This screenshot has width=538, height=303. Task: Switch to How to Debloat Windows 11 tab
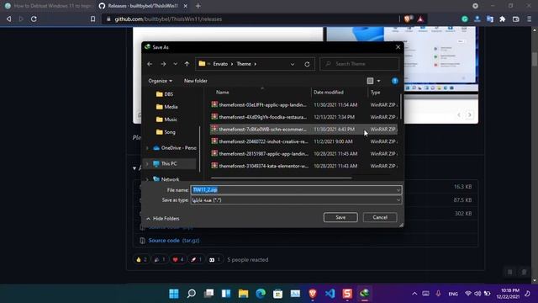48,6
